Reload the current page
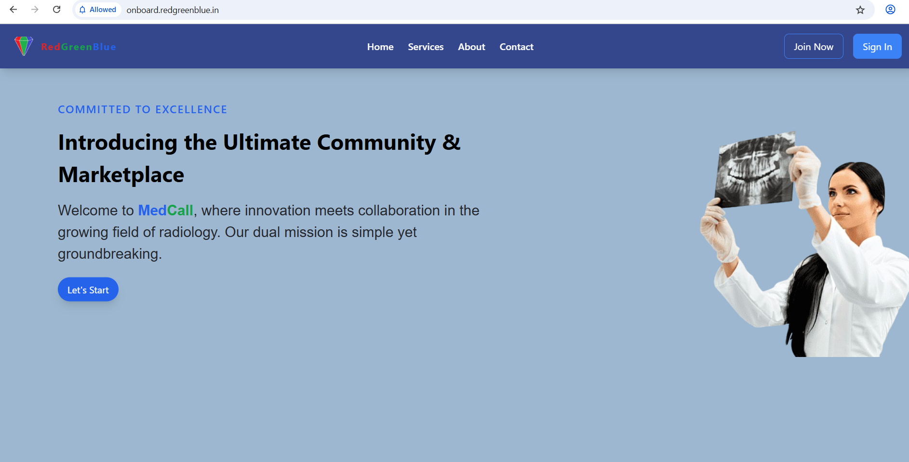The width and height of the screenshot is (909, 462). click(56, 10)
